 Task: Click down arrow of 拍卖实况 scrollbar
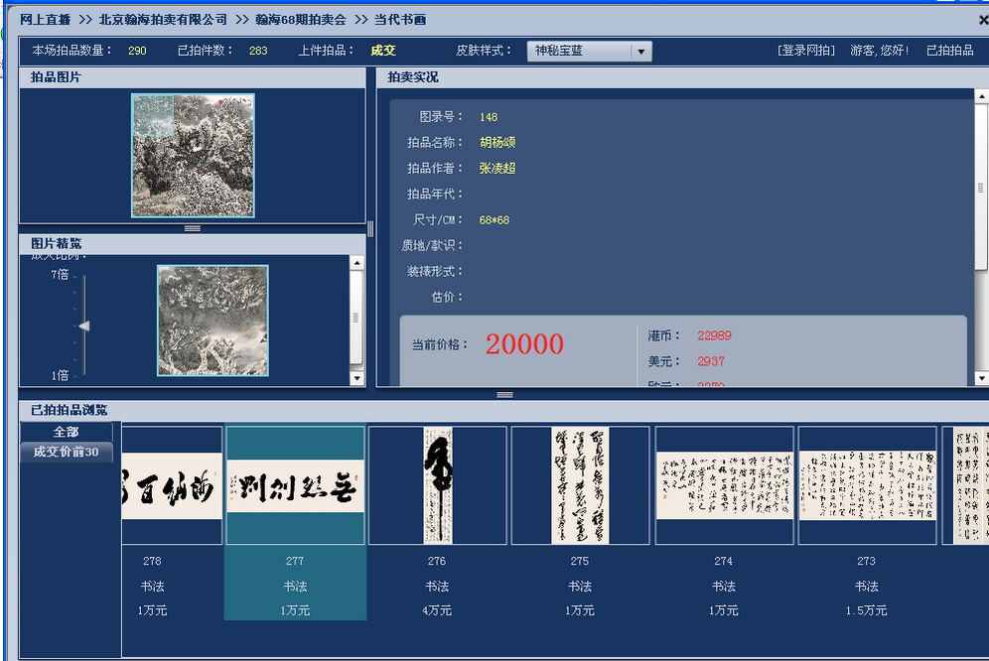pos(981,378)
